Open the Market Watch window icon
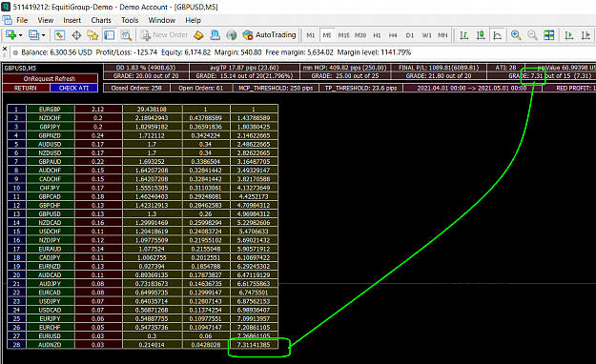 (59, 35)
